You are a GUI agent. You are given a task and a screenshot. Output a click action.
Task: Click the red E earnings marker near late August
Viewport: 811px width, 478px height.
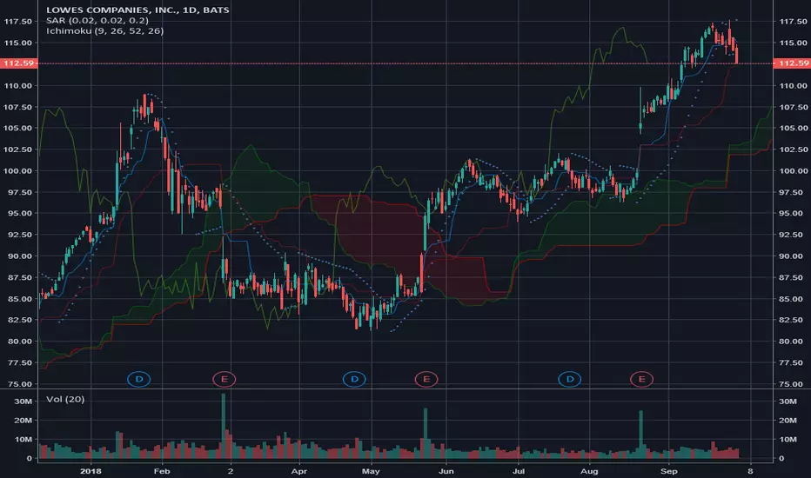coord(641,379)
